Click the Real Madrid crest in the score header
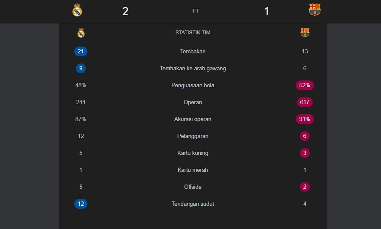The height and width of the screenshot is (229, 381). [x=77, y=10]
